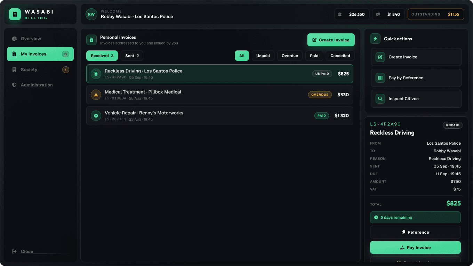Click the Reckless Driving invoice row icon

[x=96, y=74]
